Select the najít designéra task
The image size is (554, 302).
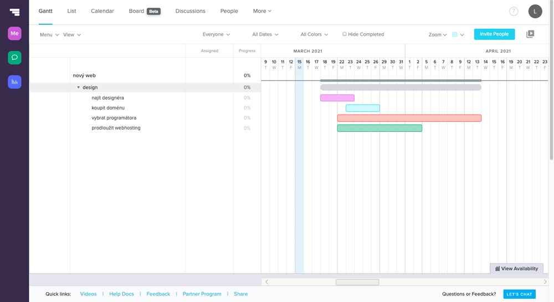[x=108, y=98]
